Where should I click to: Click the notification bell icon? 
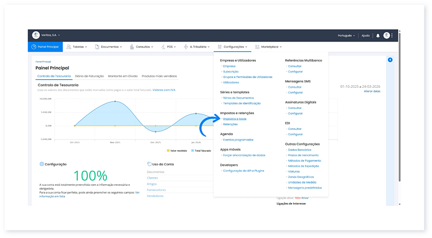tap(378, 36)
